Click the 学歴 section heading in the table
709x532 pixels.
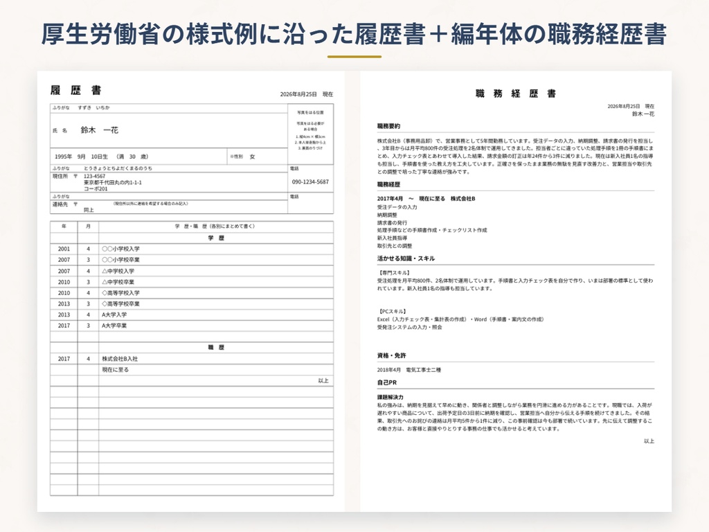coord(216,238)
